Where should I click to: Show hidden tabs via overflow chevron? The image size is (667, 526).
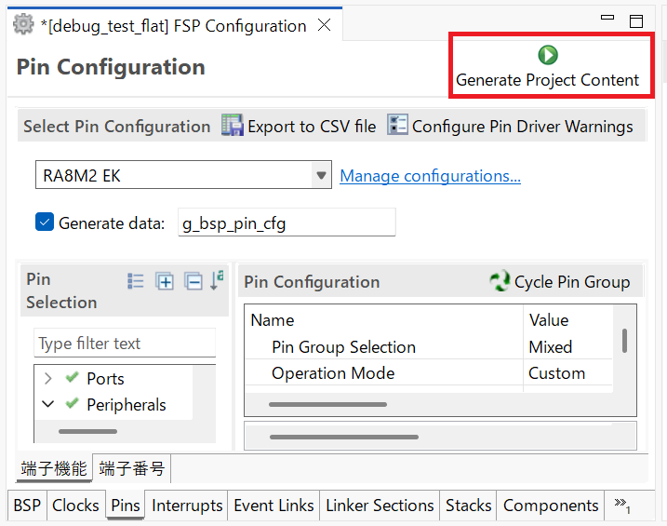point(621,506)
